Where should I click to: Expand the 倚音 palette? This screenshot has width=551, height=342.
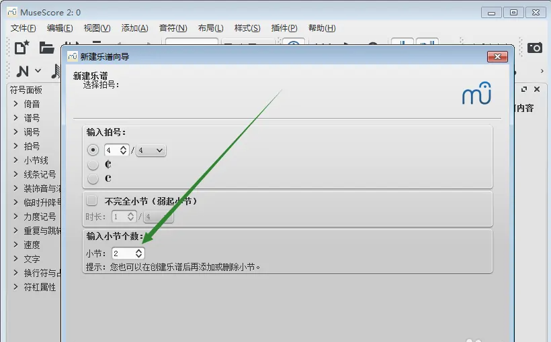(15, 104)
